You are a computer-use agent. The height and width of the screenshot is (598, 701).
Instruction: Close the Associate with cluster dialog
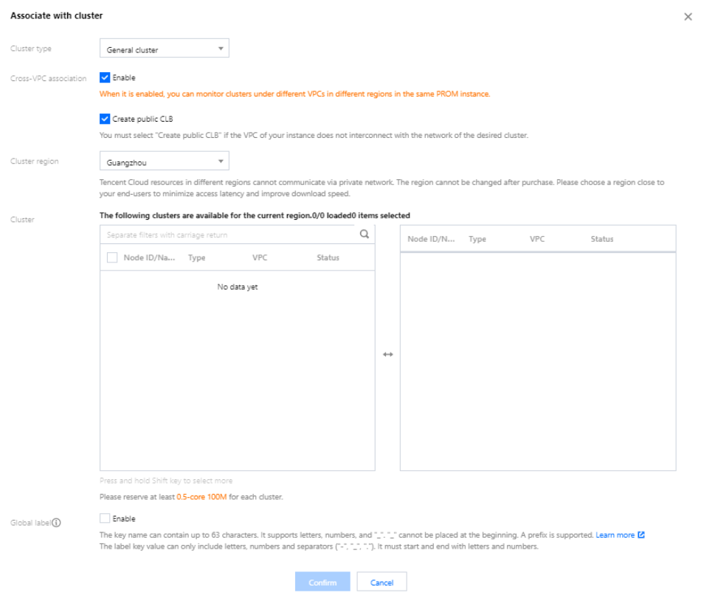pos(688,17)
